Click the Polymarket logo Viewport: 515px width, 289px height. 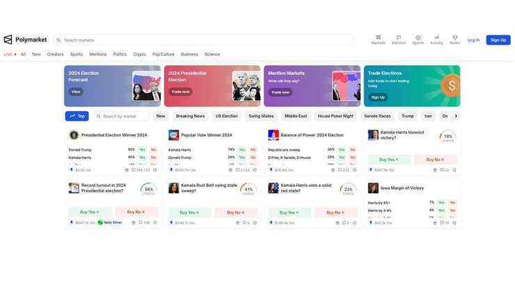pos(25,40)
